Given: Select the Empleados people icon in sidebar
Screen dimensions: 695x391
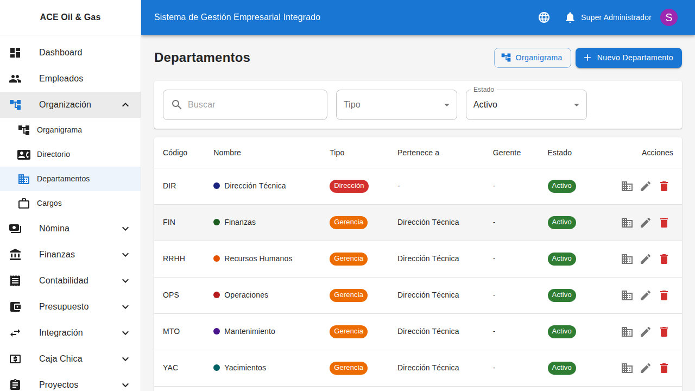Looking at the screenshot, I should [x=15, y=78].
